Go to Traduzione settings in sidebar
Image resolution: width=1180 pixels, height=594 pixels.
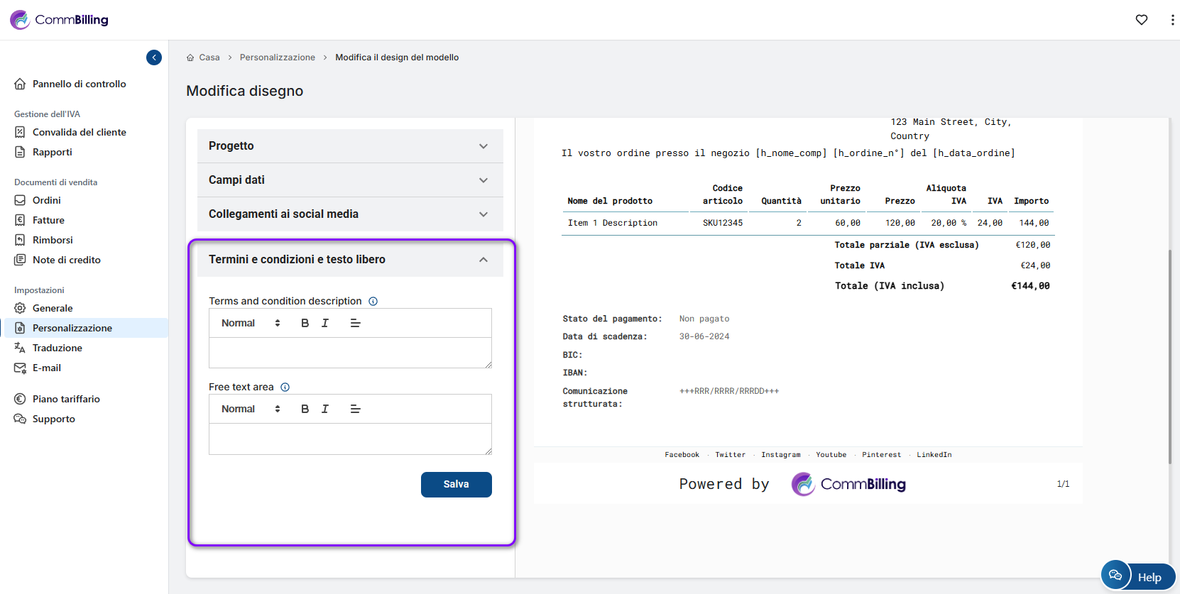click(57, 348)
